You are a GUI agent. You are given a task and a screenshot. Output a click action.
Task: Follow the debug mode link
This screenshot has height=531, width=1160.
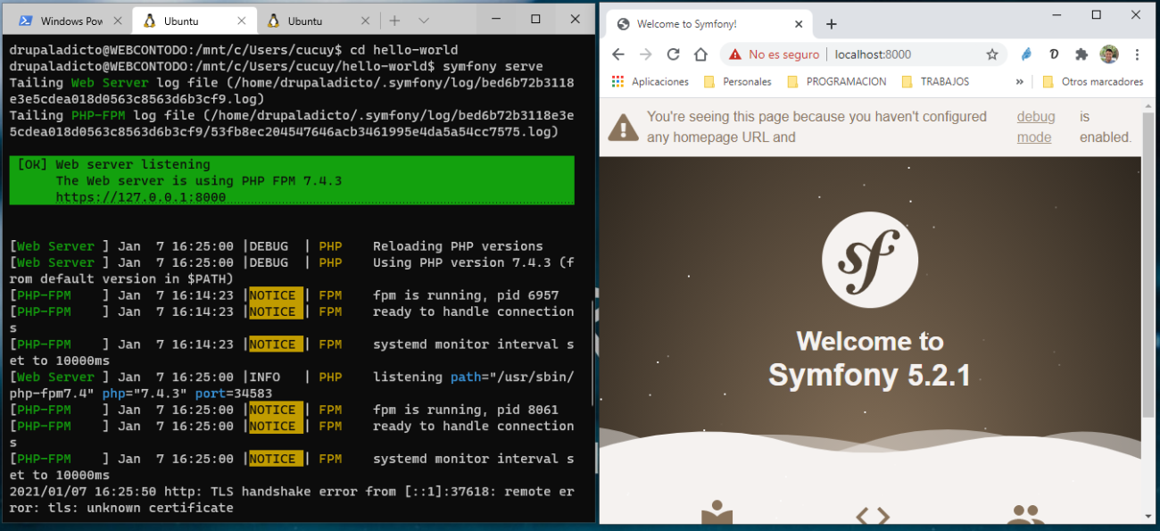coord(1035,127)
